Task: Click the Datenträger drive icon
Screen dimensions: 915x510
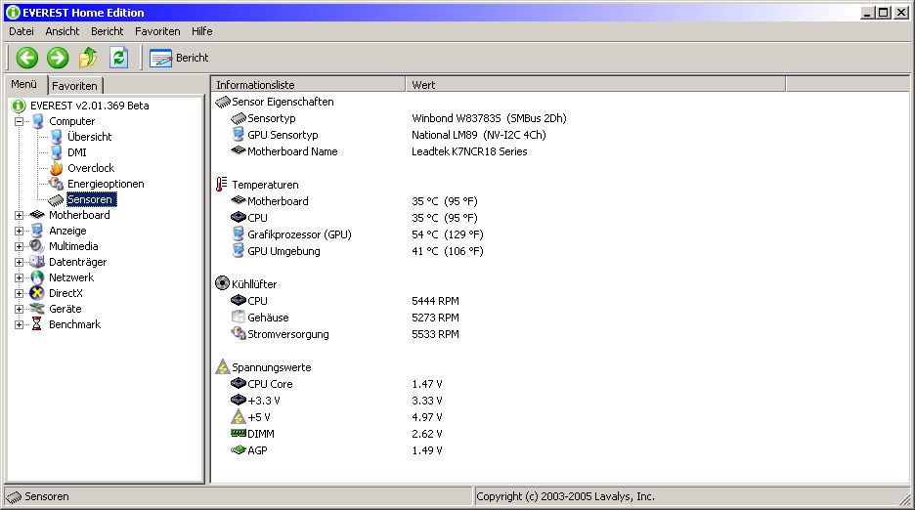Action: pos(37,262)
